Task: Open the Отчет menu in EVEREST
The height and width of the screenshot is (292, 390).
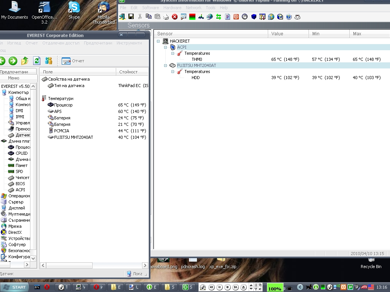Action: click(x=32, y=43)
